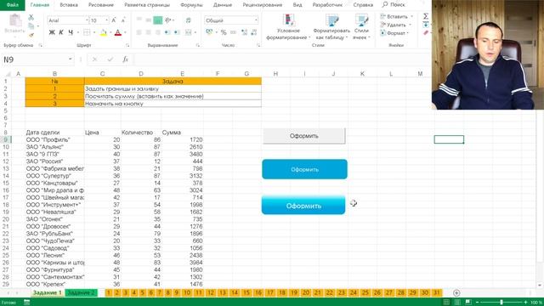
Task: Click the Wrap Text icon
Action: pos(189,20)
